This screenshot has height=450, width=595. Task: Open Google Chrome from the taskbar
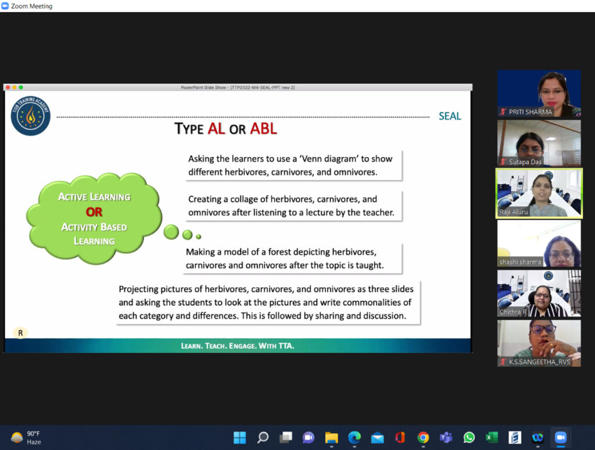point(423,438)
